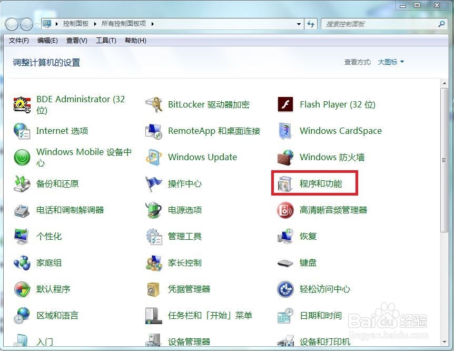Expand the arrow after 控制面板 breadcrumb
The height and width of the screenshot is (351, 454).
tap(95, 24)
